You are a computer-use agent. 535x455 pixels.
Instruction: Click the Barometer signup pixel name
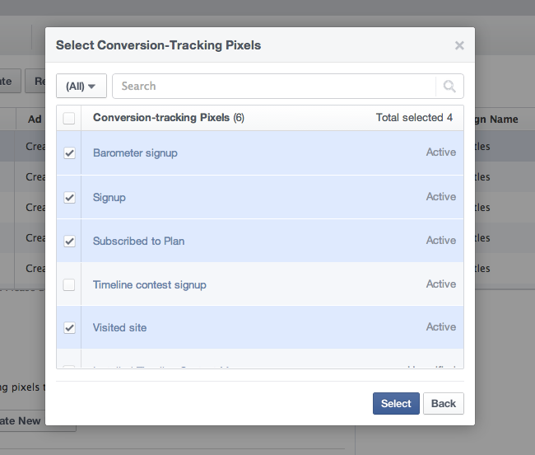click(x=135, y=153)
